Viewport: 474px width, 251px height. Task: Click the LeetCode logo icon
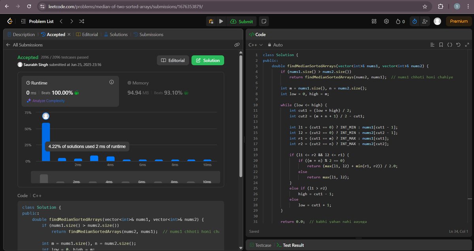[x=10, y=21]
